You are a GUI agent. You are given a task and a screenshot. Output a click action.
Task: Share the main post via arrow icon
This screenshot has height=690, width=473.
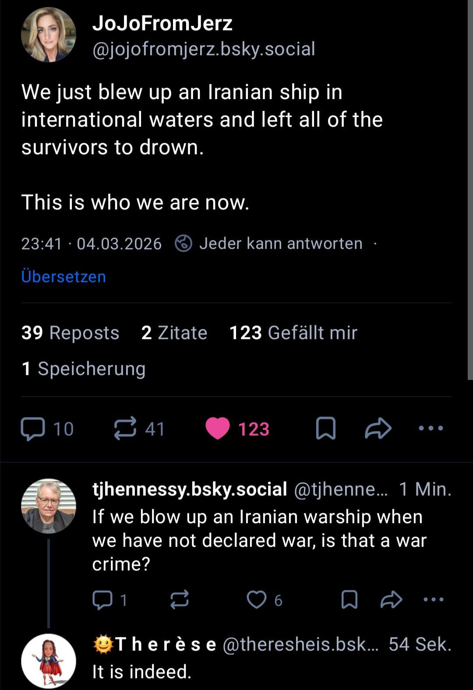[x=378, y=428]
